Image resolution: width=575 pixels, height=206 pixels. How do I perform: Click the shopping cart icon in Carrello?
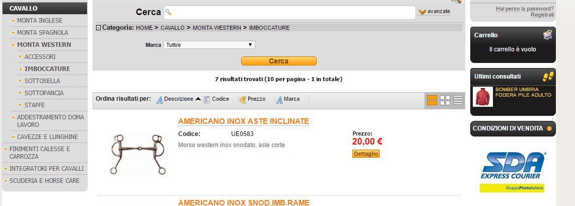tap(547, 35)
